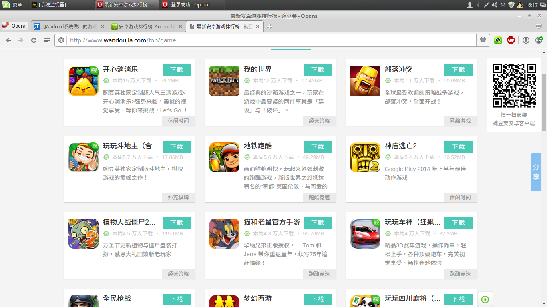This screenshot has width=547, height=307.
Task: Download 我的世界 with its 下载 button
Action: [x=317, y=70]
